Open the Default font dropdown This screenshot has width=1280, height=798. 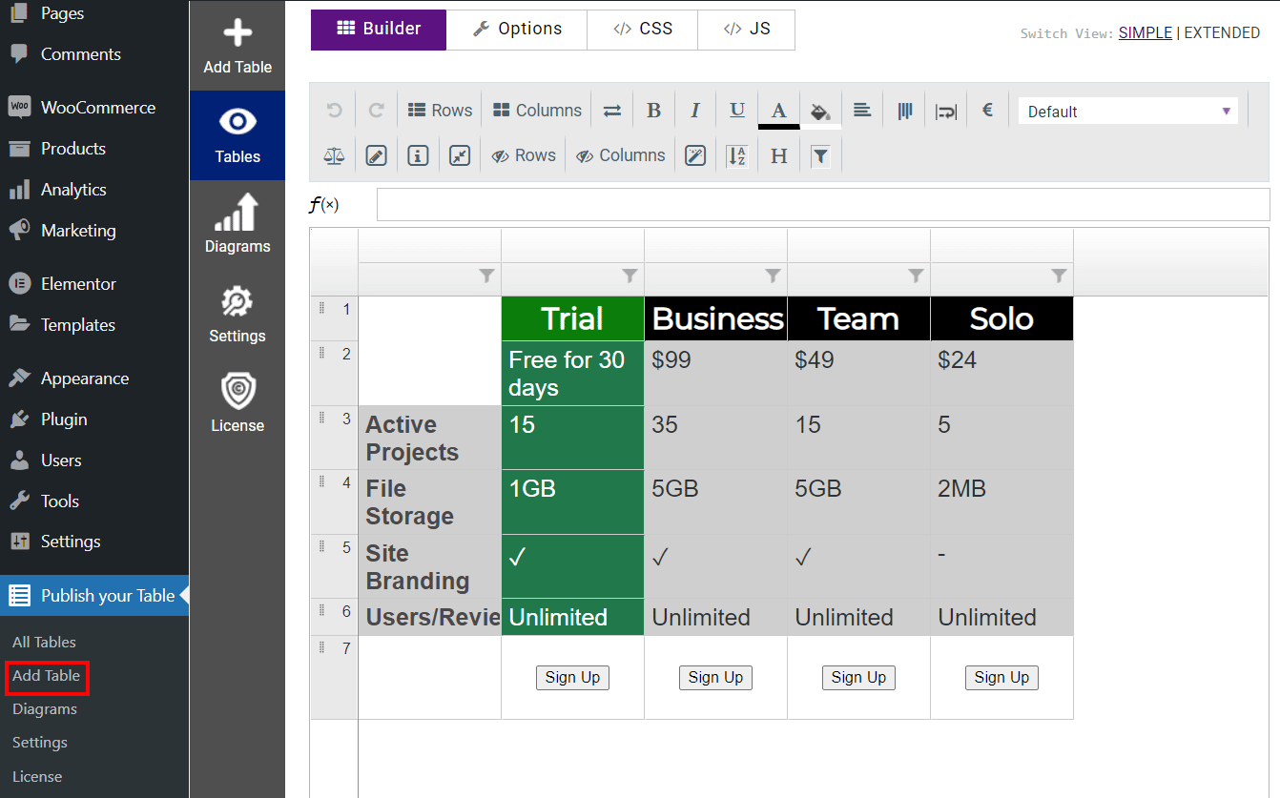point(1127,111)
